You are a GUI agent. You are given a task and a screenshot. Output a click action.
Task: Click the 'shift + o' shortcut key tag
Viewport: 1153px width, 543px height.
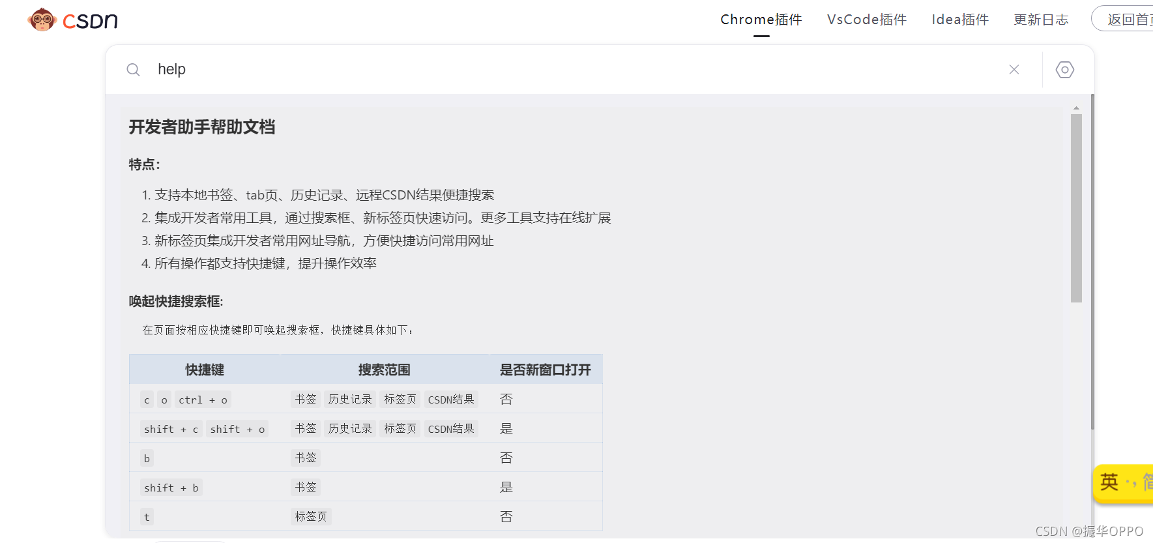tap(237, 429)
